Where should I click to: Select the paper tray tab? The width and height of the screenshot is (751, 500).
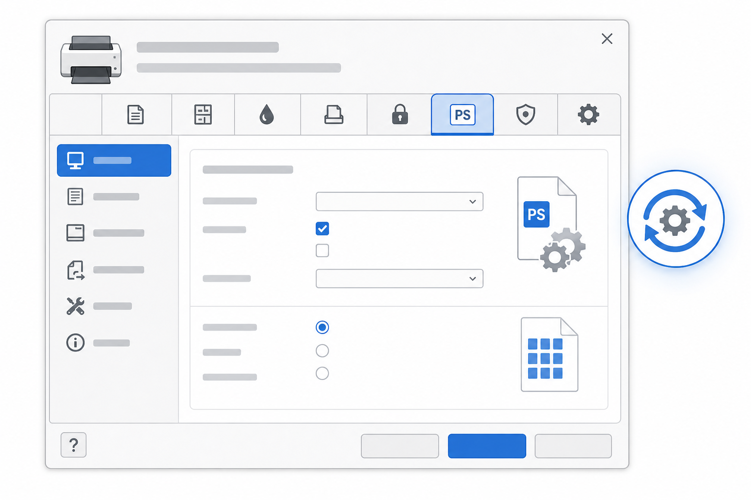click(x=334, y=115)
